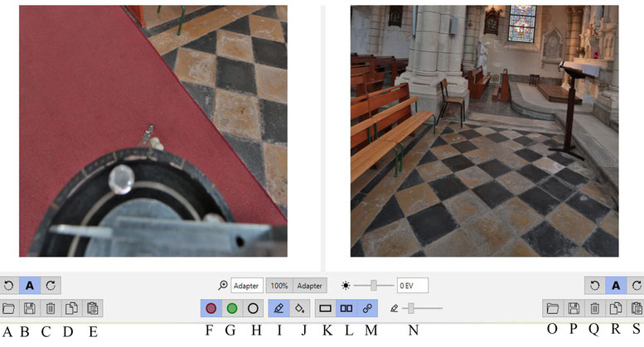The width and height of the screenshot is (644, 347).
Task: Select the empty circle eraser color
Action: click(253, 308)
